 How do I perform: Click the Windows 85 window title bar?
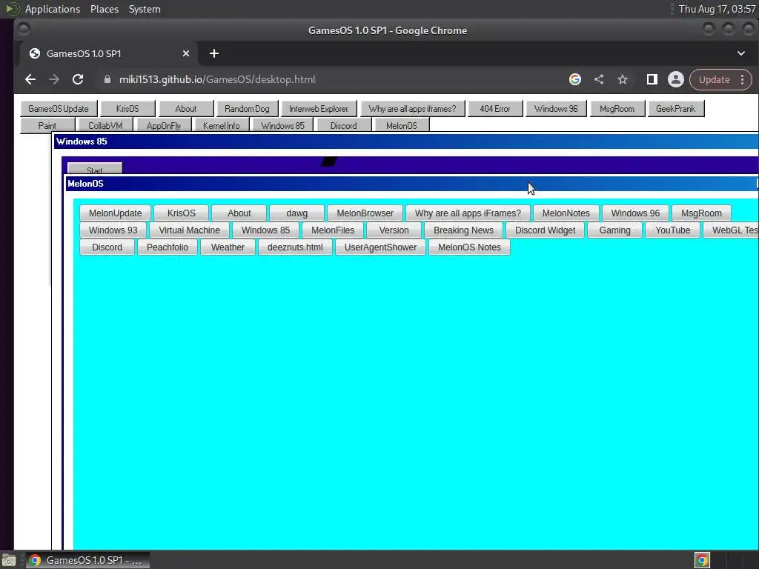(405, 142)
